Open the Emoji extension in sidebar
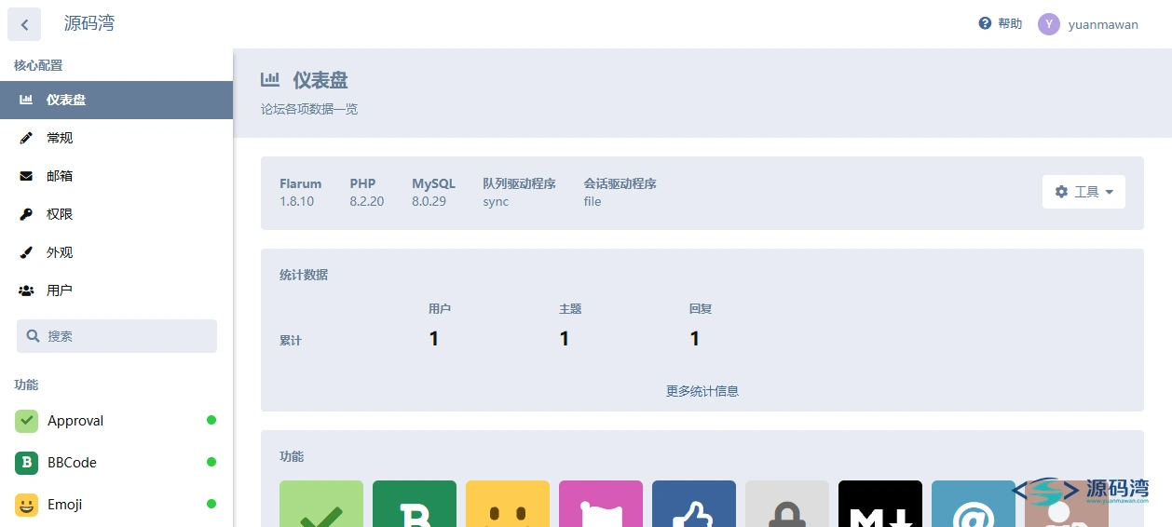1172x527 pixels. coord(116,505)
